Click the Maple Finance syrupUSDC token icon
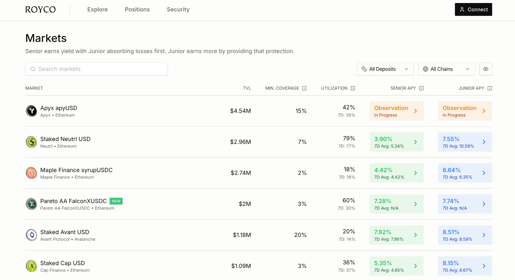Screen dimensions: 515x280 tap(32, 173)
